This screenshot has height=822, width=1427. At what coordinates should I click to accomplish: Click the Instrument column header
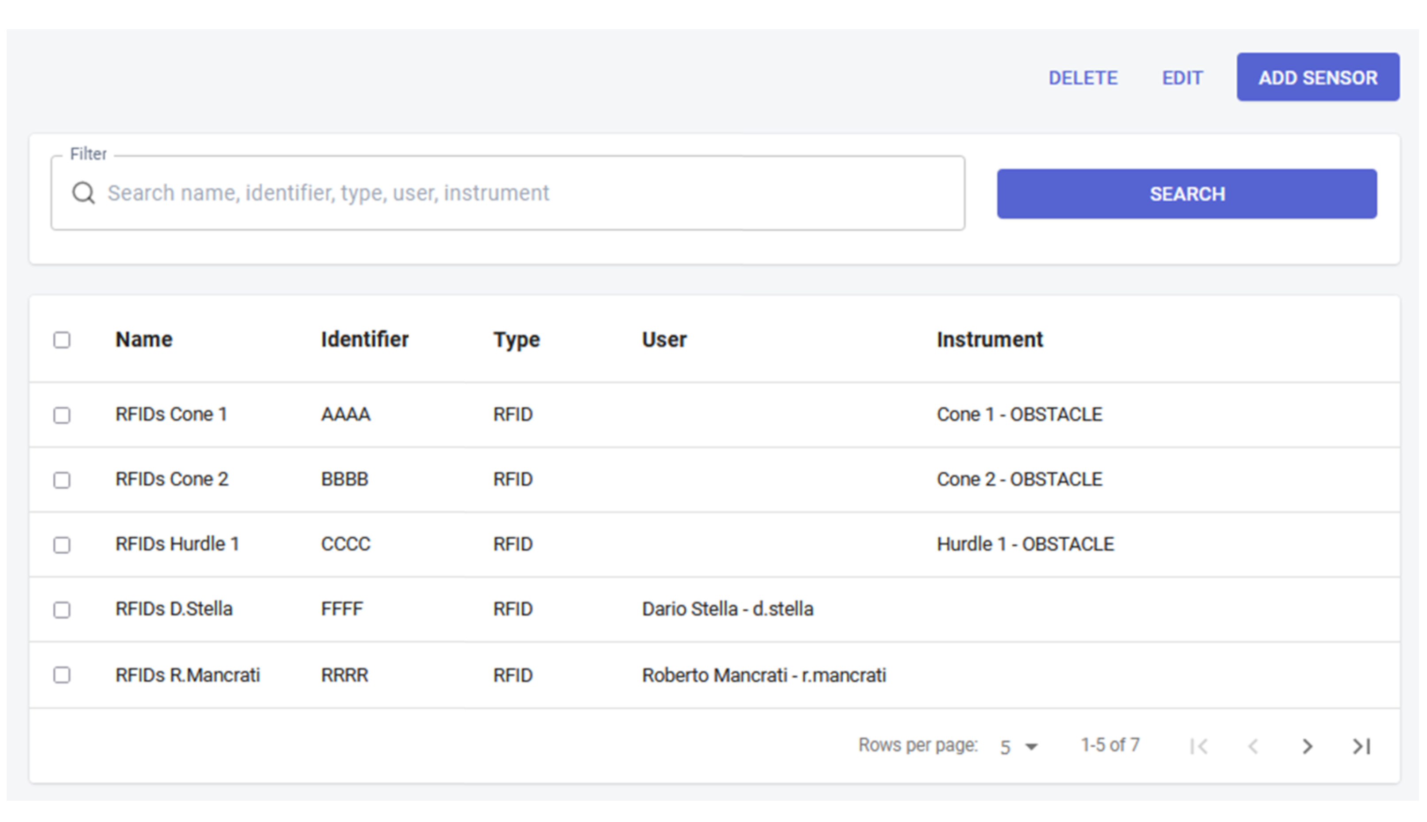click(x=990, y=340)
